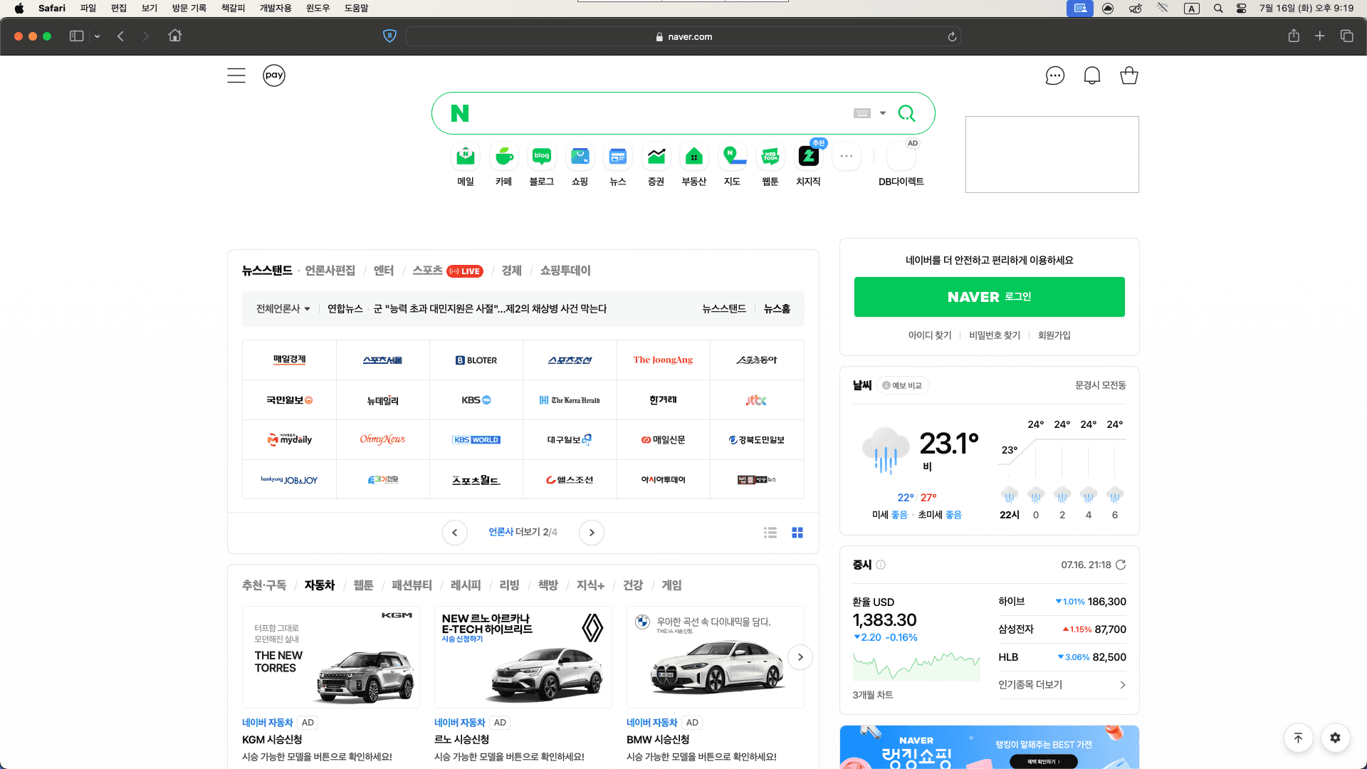The image size is (1367, 769).
Task: Open the notifications bell icon
Action: 1091,75
